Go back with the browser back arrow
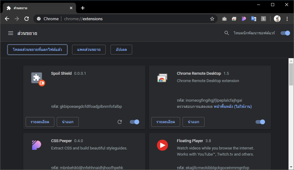 pyautogui.click(x=7, y=19)
